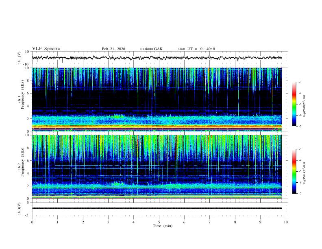Click the "5" tick on ch.3(V) axis
The width and height of the screenshot is (322, 249).
point(28,203)
